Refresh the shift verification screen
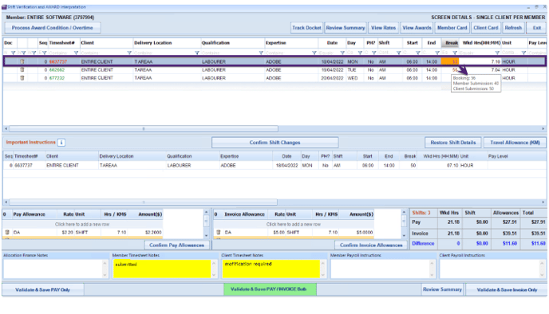Image resolution: width=549 pixels, height=314 pixels. 513,28
